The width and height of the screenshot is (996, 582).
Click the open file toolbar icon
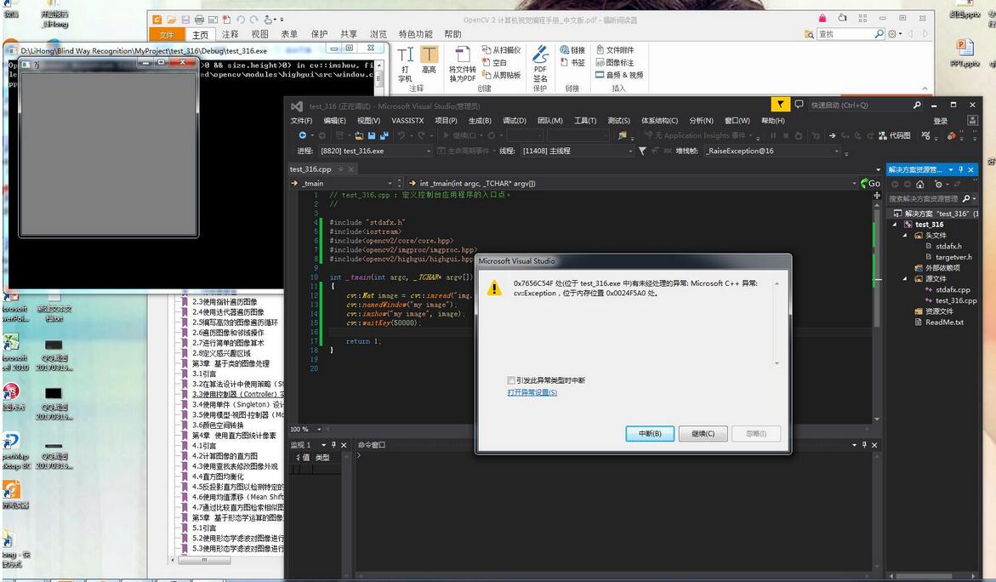pyautogui.click(x=359, y=135)
